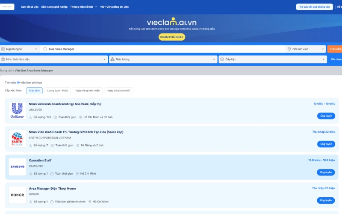Click the search magnifier icon
The height and width of the screenshot is (214, 342).
coord(45,49)
